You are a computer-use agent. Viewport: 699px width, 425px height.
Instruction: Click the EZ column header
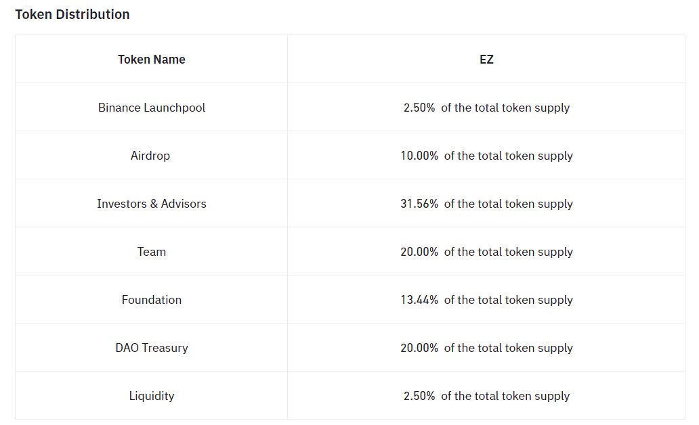click(486, 60)
